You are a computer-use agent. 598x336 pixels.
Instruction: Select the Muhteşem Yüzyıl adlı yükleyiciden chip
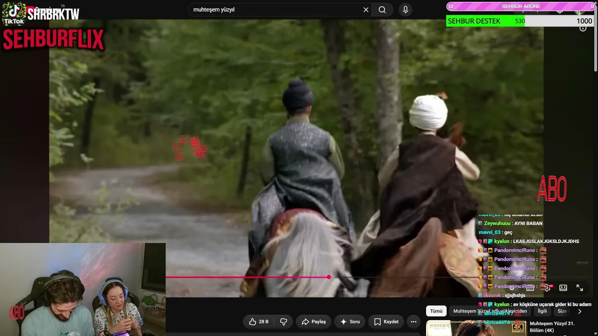click(x=490, y=311)
